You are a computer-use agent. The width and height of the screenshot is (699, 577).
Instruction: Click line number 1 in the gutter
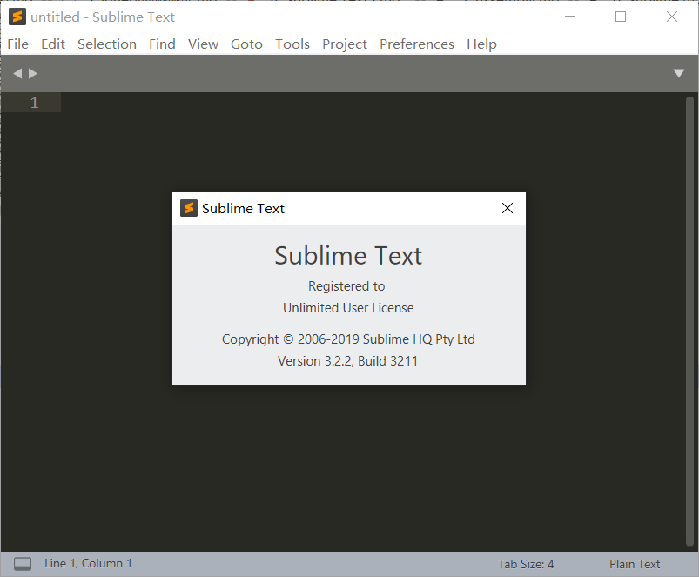34,103
